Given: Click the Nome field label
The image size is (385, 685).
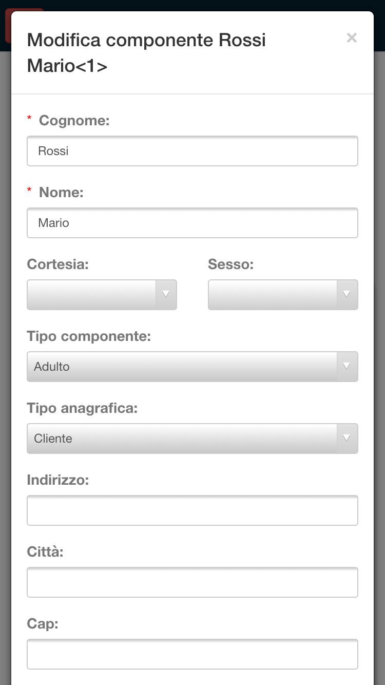Looking at the screenshot, I should pyautogui.click(x=61, y=193).
